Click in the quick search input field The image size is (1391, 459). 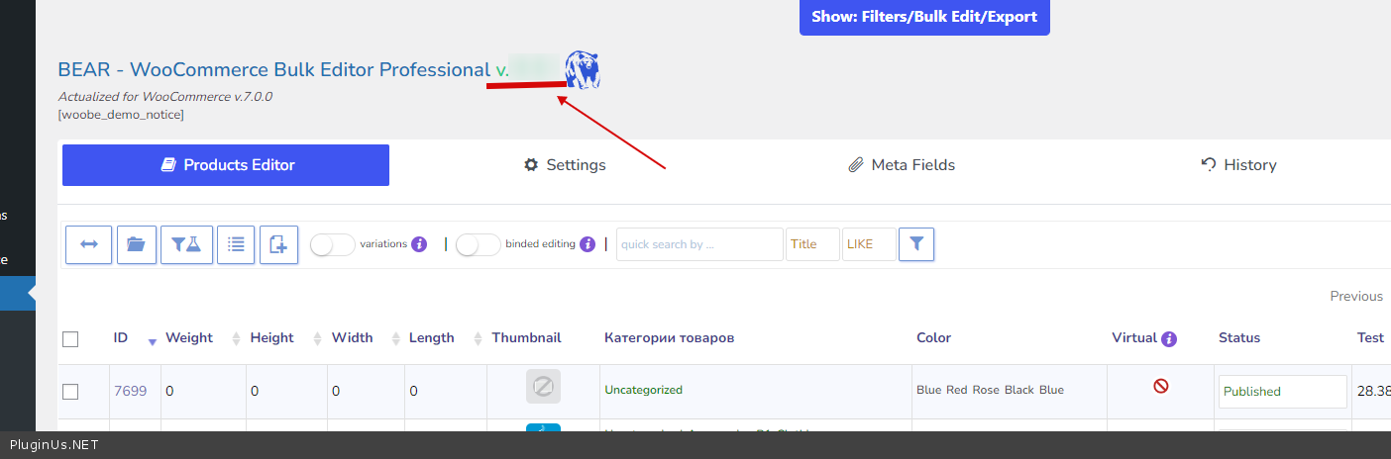(x=699, y=244)
